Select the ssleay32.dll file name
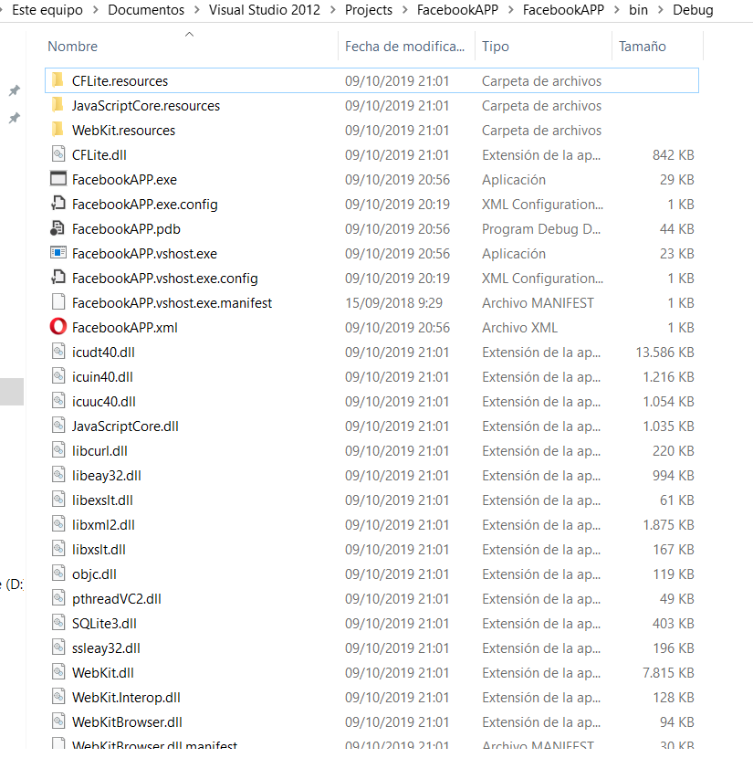 pos(106,648)
